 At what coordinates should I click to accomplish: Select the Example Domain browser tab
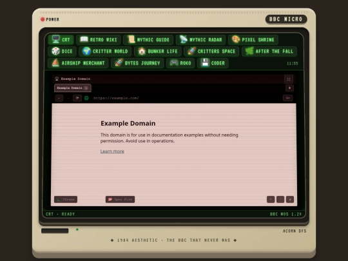coord(73,88)
